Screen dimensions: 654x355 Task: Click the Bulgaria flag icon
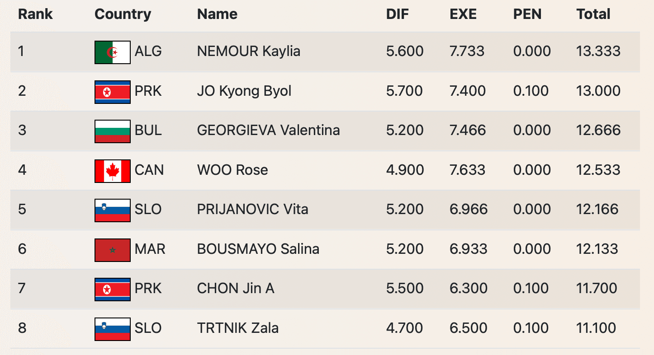click(113, 131)
